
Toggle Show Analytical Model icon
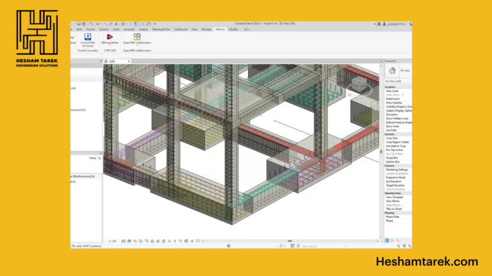coord(186,241)
